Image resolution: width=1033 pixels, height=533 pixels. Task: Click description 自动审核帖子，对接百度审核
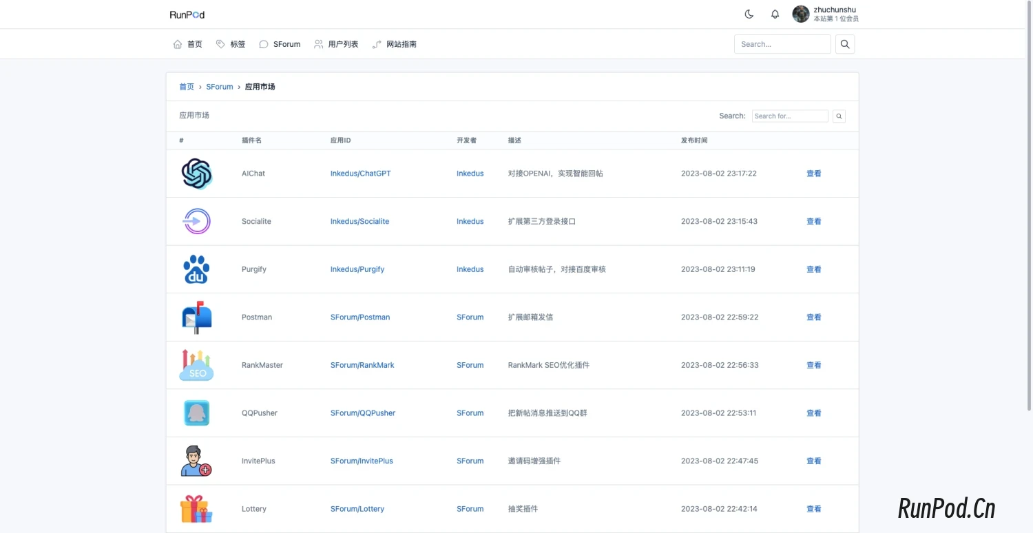[556, 269]
